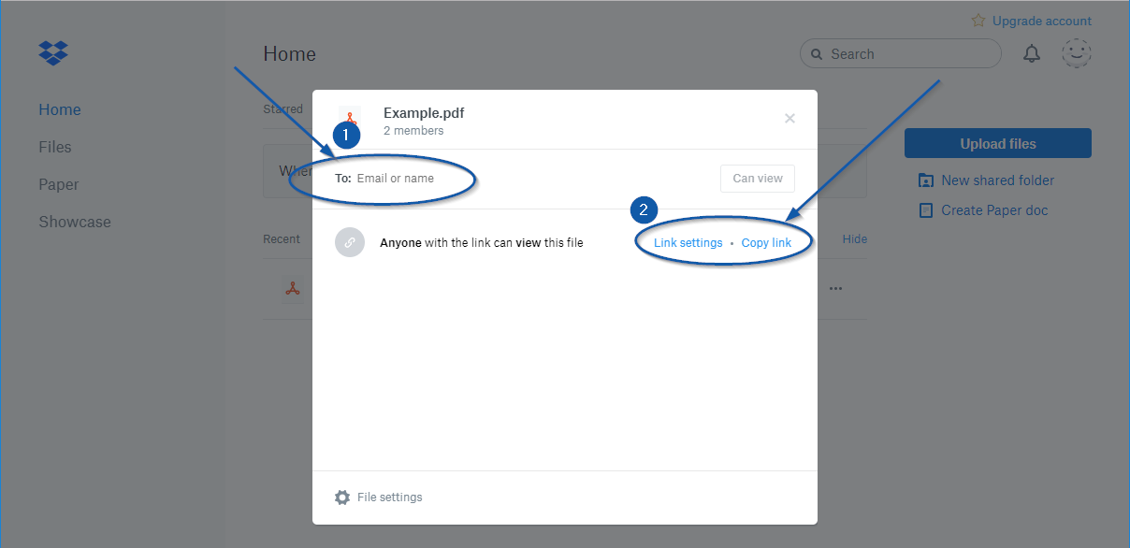Click the Upgrade account link
The width and height of the screenshot is (1130, 548).
click(1040, 20)
